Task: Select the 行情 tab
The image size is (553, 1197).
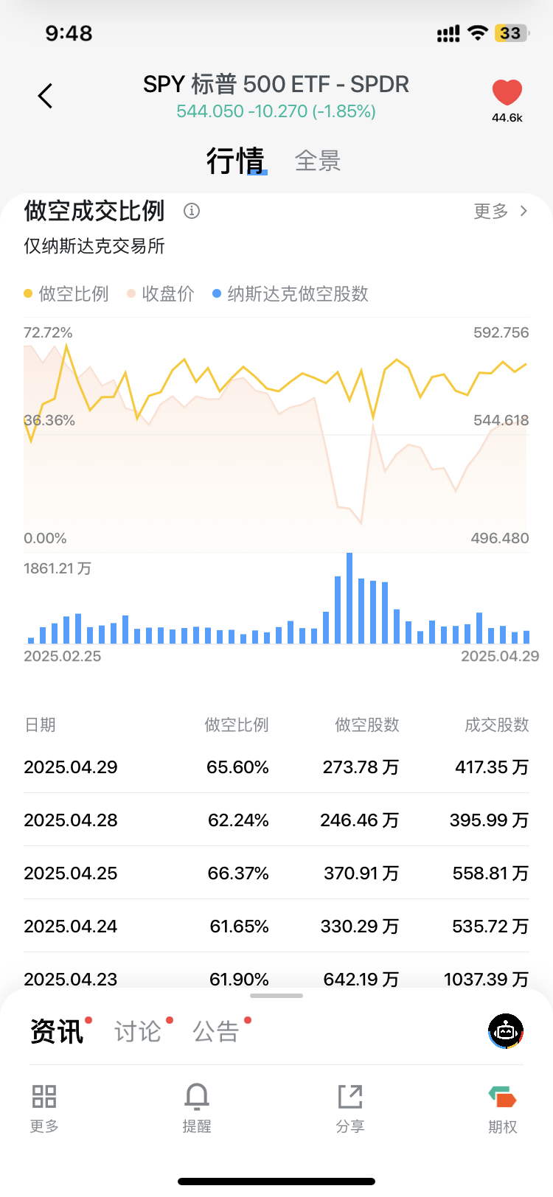Action: point(235,161)
